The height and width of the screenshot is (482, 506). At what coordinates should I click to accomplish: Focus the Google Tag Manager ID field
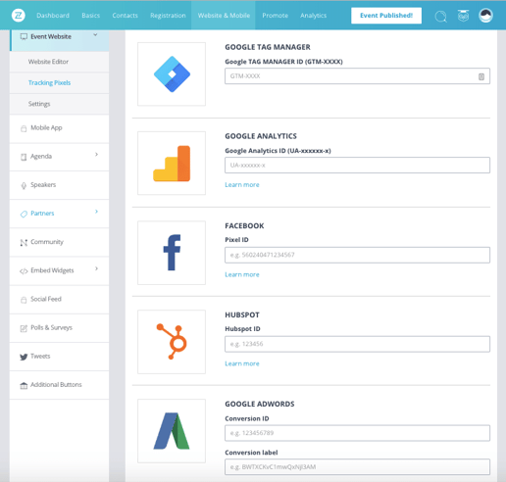point(357,76)
